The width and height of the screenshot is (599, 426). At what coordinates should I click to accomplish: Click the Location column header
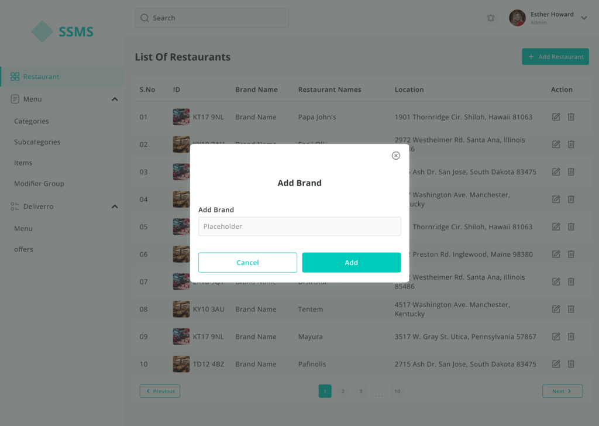point(409,90)
